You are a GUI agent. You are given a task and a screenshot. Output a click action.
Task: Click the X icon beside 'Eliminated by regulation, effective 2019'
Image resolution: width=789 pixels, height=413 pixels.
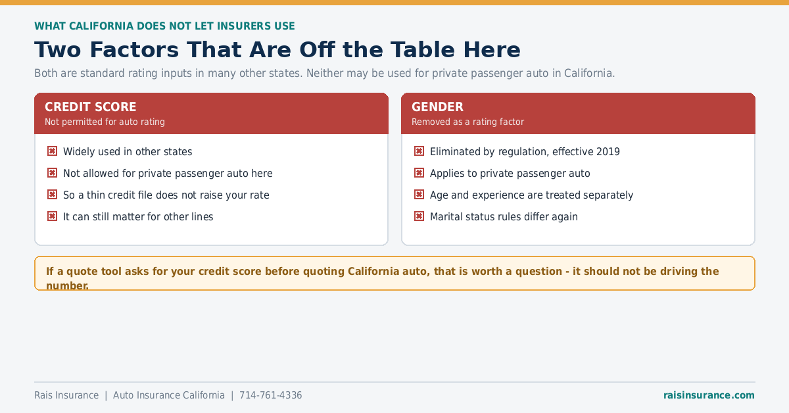click(419, 151)
